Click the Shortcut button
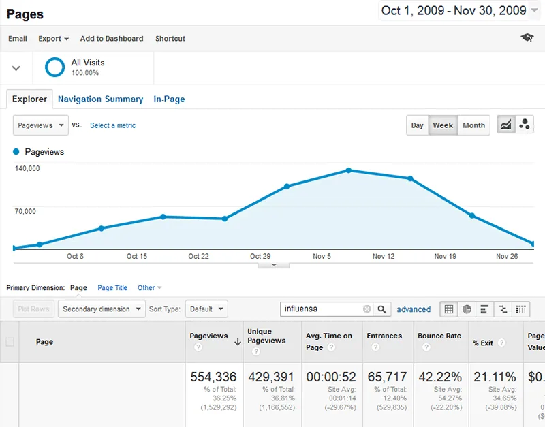 coord(170,39)
